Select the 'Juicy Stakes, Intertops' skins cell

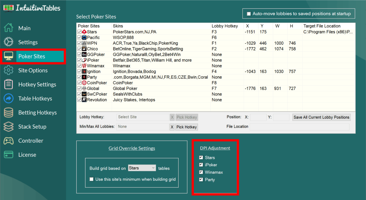click(x=134, y=100)
